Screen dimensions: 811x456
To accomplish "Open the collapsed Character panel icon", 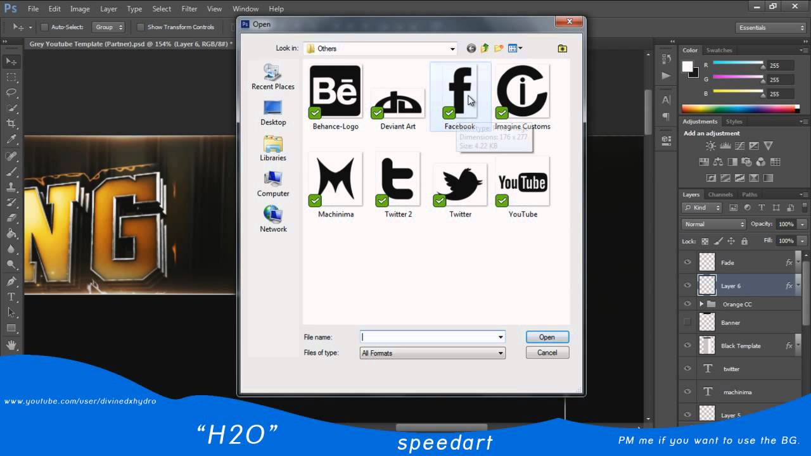I will (666, 99).
